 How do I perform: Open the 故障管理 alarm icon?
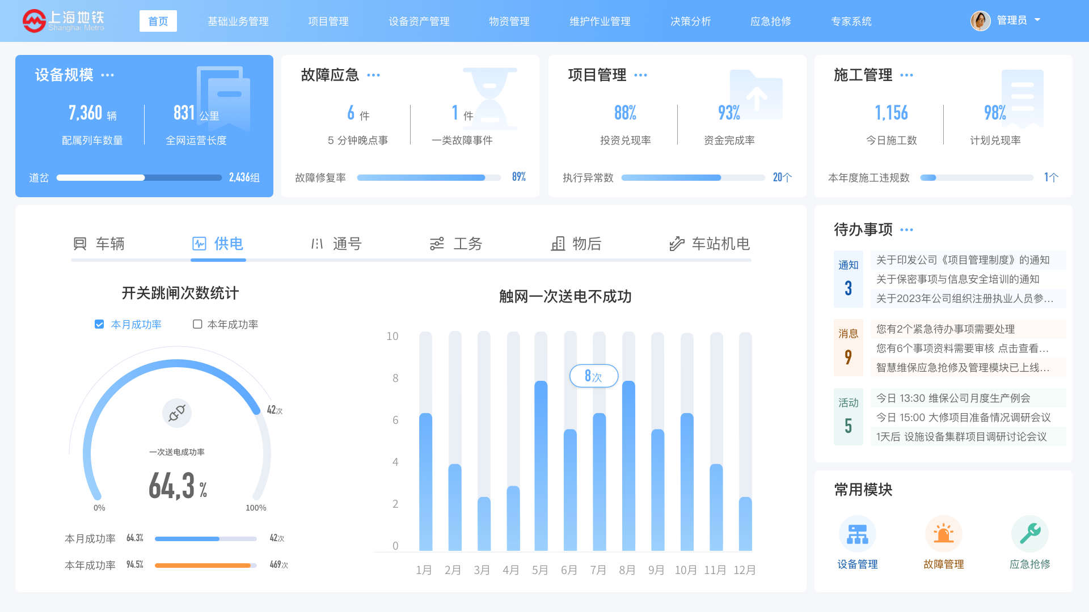943,533
